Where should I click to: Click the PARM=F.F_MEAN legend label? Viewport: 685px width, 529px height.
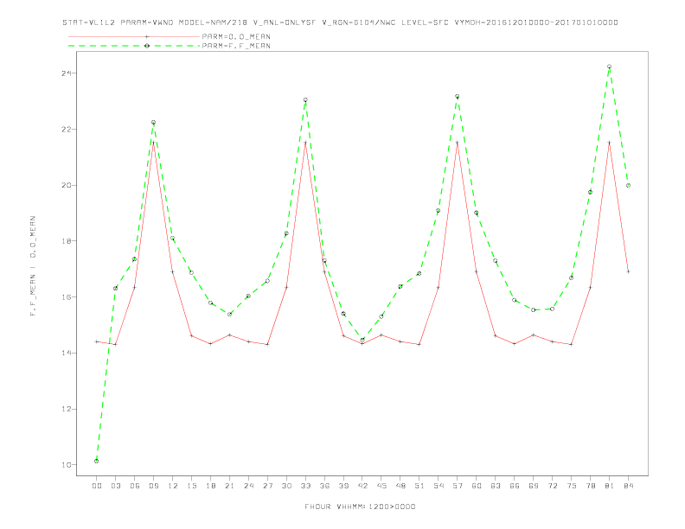(x=236, y=46)
